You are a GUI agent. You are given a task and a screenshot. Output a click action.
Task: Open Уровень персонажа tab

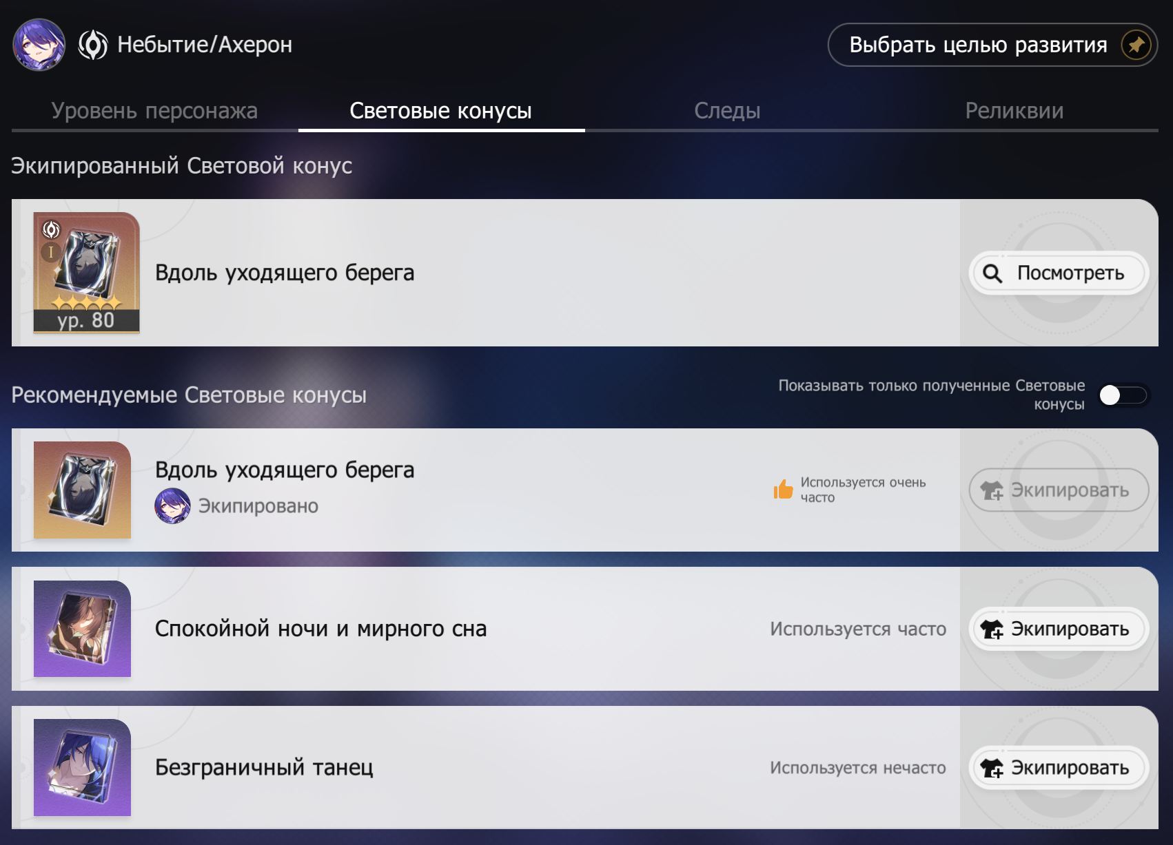click(x=154, y=111)
